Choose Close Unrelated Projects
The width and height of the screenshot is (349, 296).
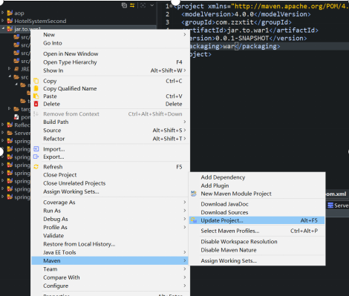point(74,183)
